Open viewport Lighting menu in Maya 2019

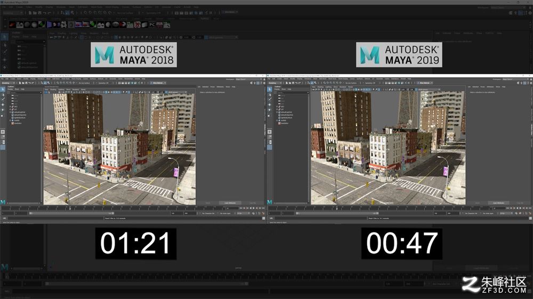tap(328, 87)
